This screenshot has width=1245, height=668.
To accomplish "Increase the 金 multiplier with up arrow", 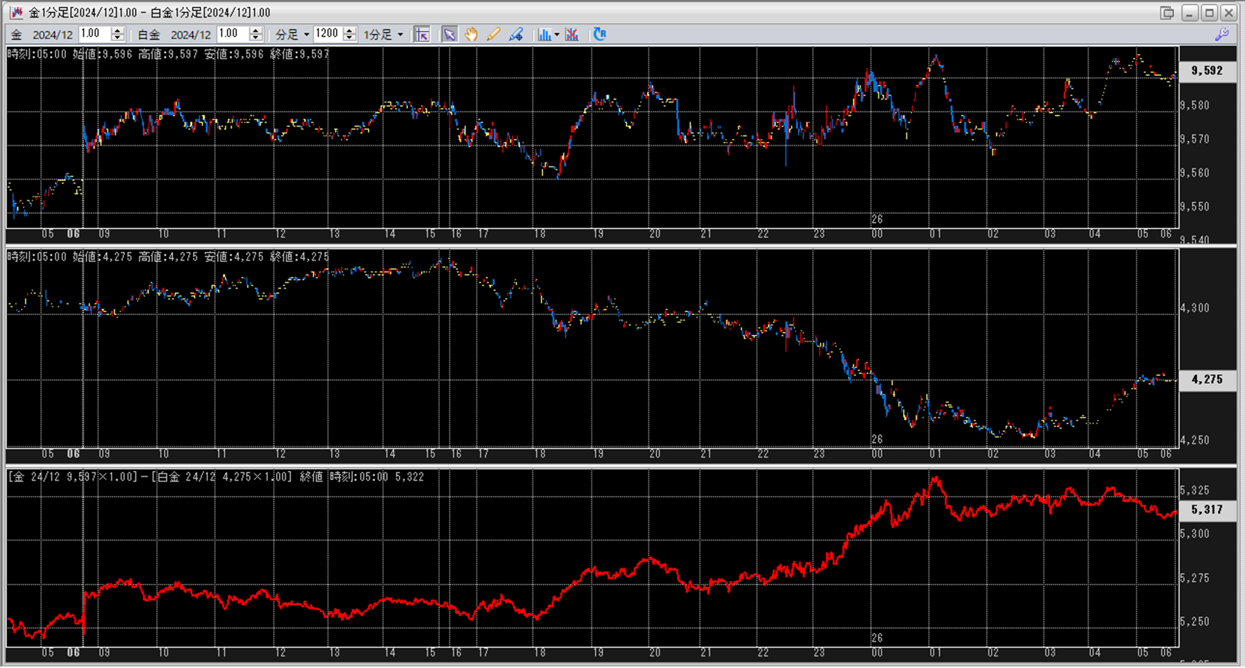I will point(118,30).
